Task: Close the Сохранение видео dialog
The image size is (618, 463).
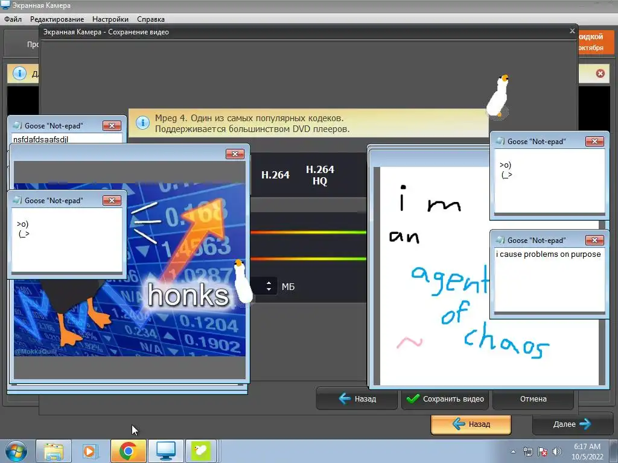Action: tap(572, 31)
